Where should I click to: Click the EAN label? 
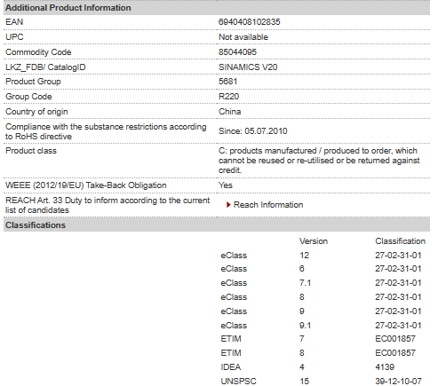(14, 22)
